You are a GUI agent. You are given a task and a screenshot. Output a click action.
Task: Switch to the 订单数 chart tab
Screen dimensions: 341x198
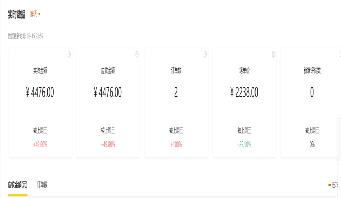42,185
